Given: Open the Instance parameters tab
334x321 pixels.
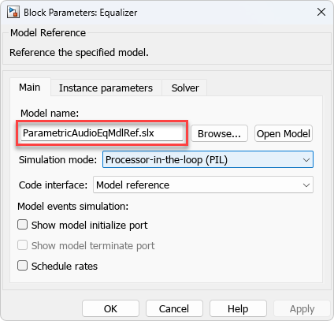Looking at the screenshot, I should click(106, 88).
